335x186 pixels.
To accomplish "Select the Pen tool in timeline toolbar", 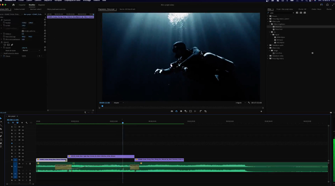I will click(x=1, y=136).
